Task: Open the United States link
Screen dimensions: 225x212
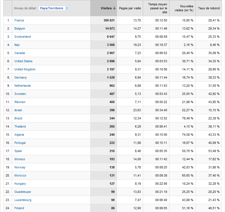Action: coord(23,61)
